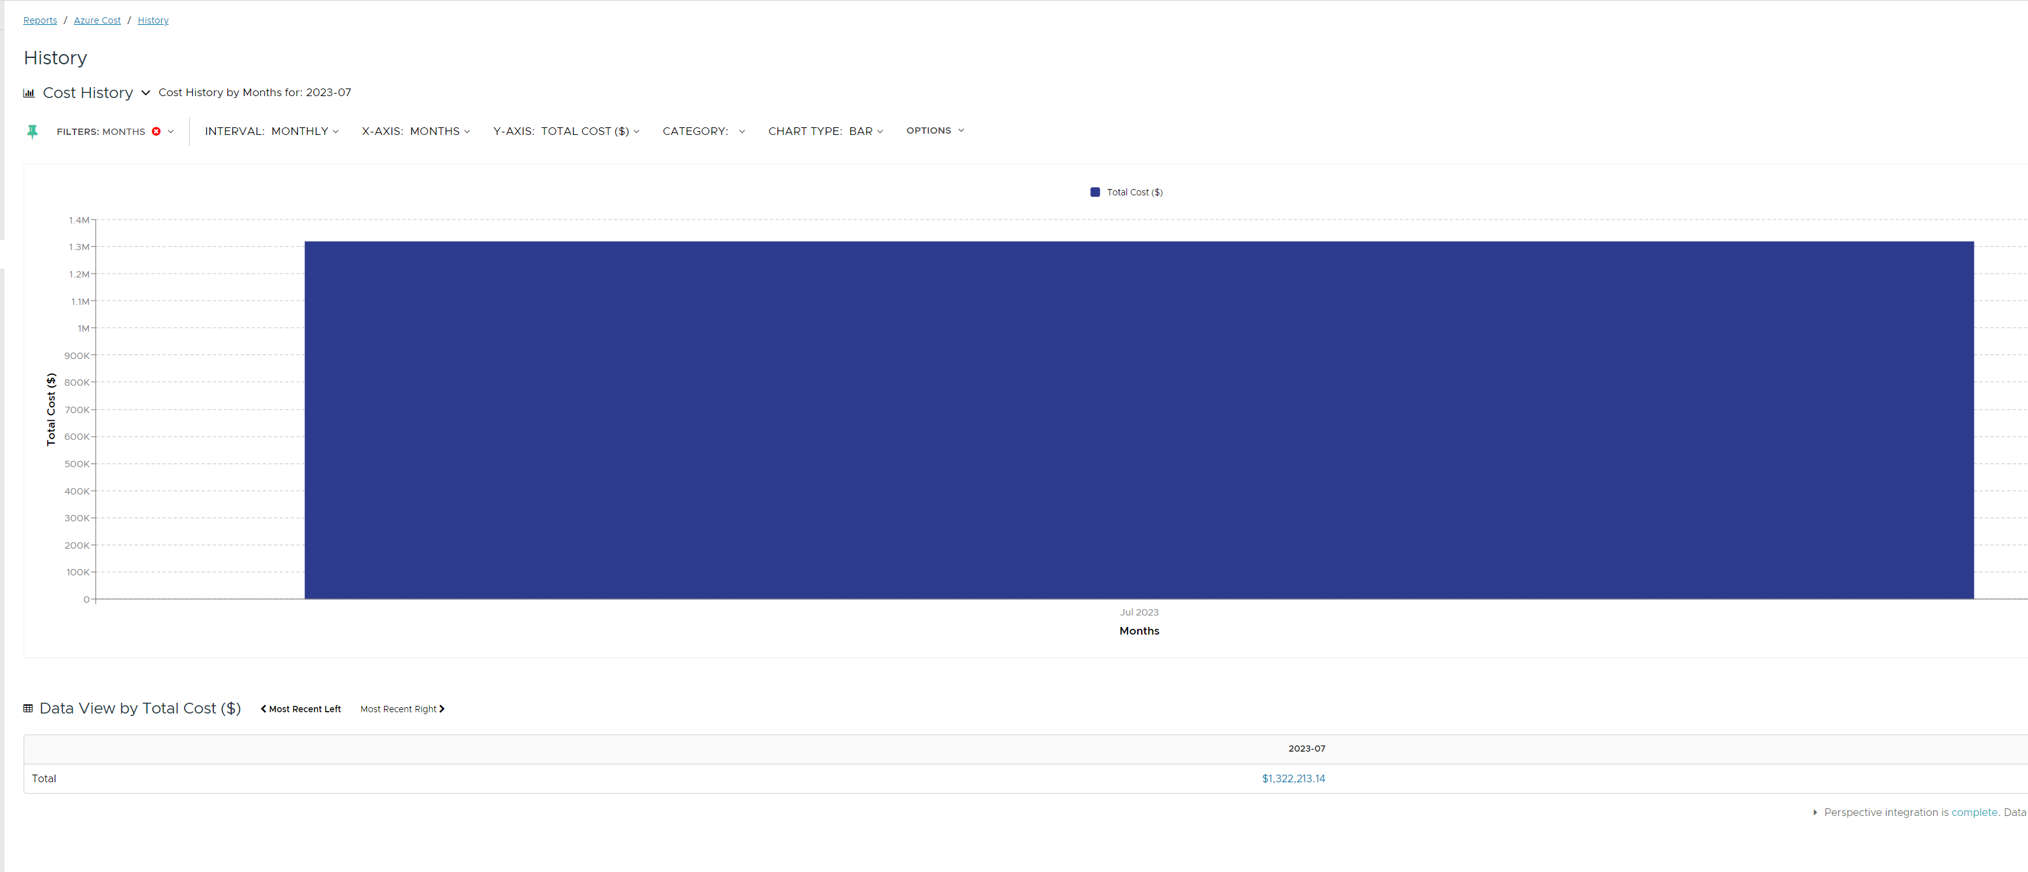Open the Azure Cost breadcrumb link

(x=97, y=20)
